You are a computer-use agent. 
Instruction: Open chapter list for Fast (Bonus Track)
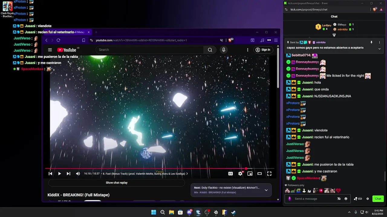pos(145,174)
